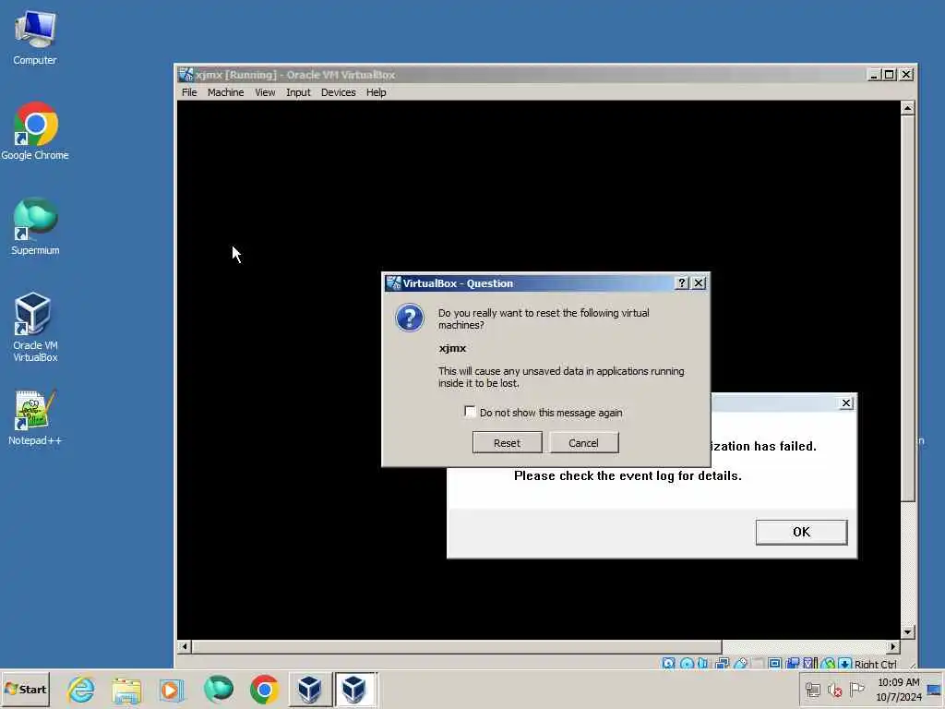Click the USB device icon in the VM status bar
This screenshot has width=945, height=709.
(741, 664)
